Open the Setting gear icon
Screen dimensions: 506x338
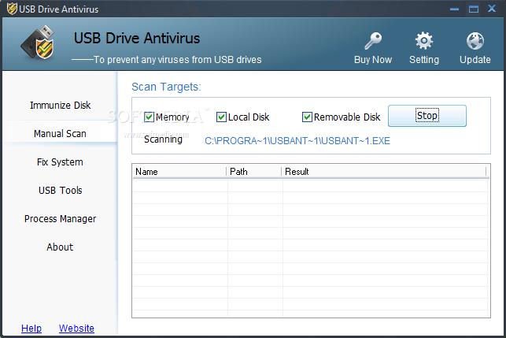point(423,41)
